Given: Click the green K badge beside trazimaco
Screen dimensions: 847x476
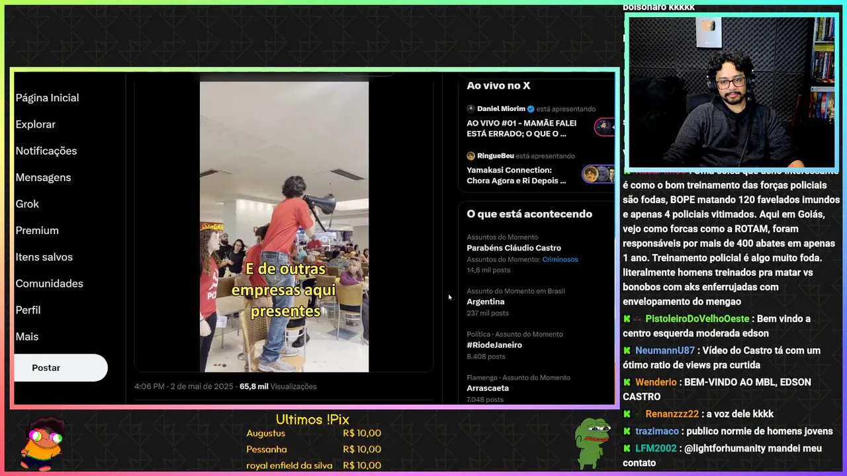Looking at the screenshot, I should pyautogui.click(x=627, y=431).
